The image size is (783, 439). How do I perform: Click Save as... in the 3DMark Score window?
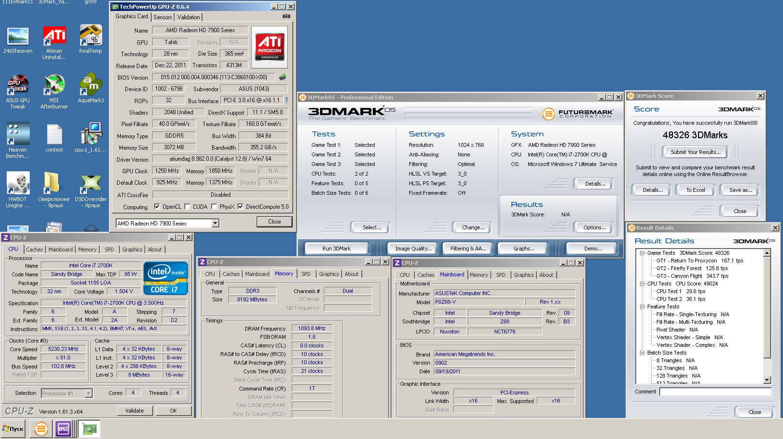tap(740, 190)
